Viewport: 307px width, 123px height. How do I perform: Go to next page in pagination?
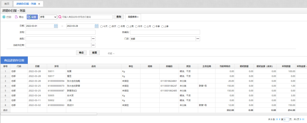pyautogui.click(x=301, y=119)
